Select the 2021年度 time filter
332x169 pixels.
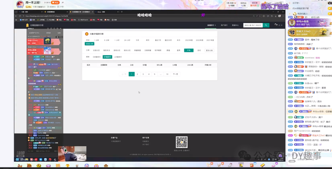coord(210,40)
